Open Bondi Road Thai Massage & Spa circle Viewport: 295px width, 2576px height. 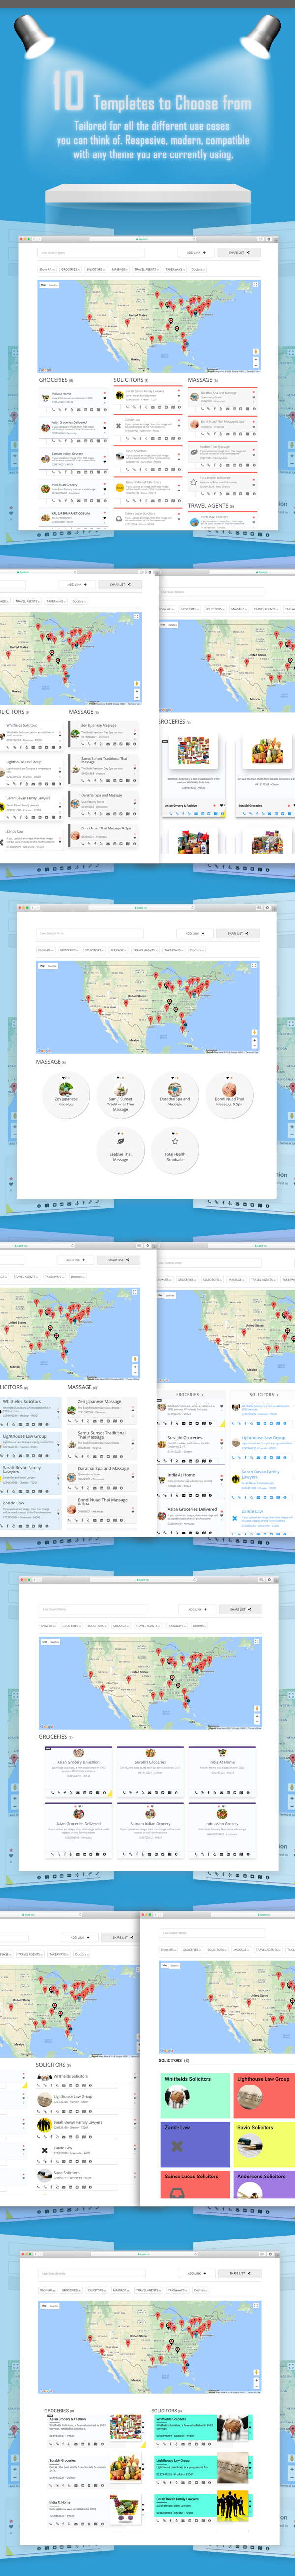click(229, 1094)
